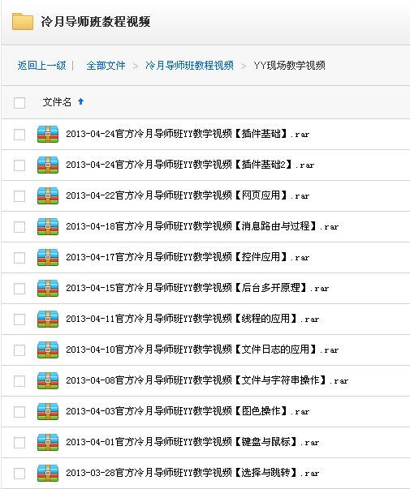410x489 pixels.
Task: Click the rar icon for 【文件与字符串操作】 file
Action: [x=48, y=380]
